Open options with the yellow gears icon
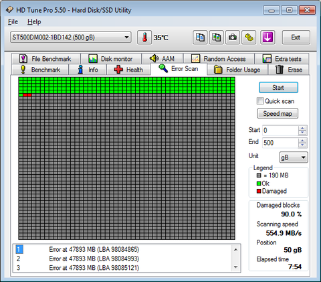 pos(249,38)
